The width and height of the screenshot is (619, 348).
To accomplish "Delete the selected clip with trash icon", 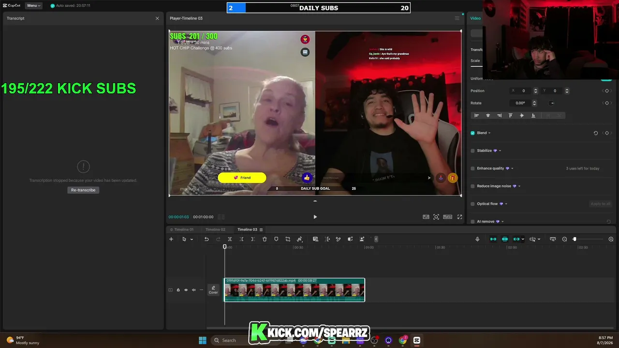I will [x=265, y=239].
